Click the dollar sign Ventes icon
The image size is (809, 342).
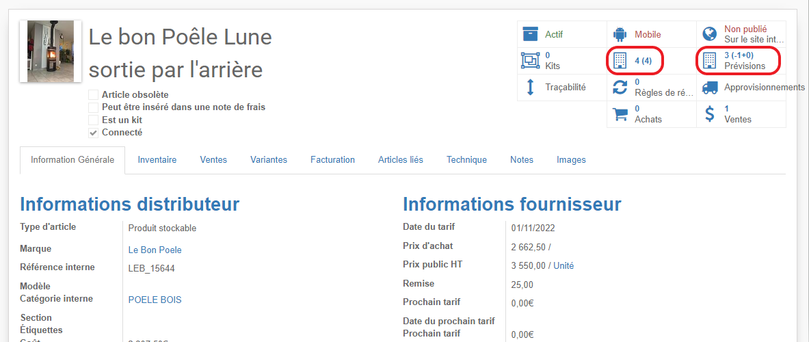coord(710,114)
